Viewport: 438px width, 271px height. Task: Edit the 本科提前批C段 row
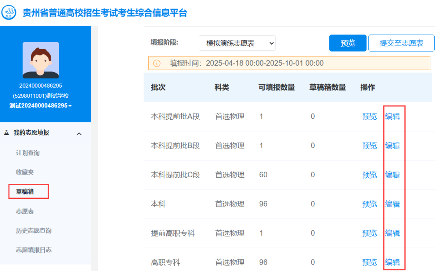[x=392, y=175]
